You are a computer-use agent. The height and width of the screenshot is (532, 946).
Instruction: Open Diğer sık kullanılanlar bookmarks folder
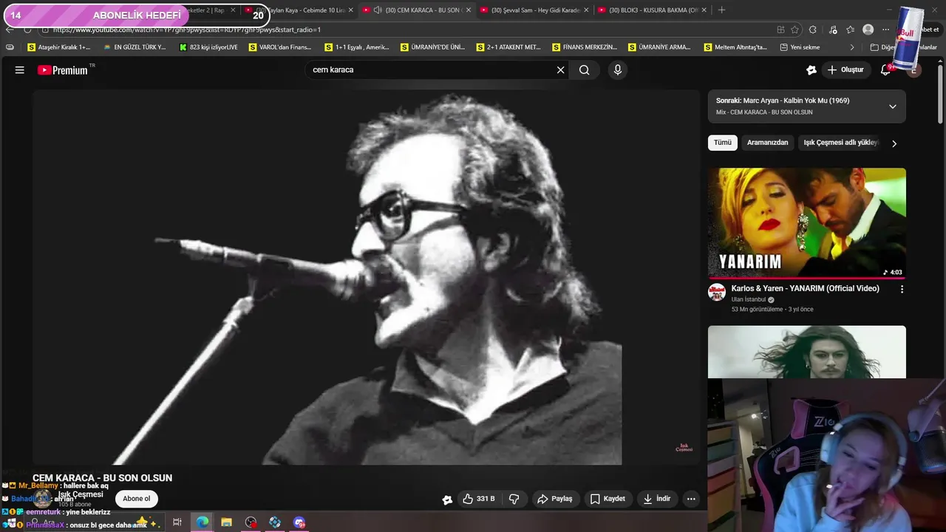click(x=903, y=47)
